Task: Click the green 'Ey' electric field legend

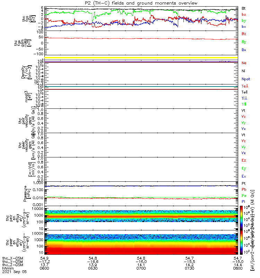Action: [x=244, y=169]
